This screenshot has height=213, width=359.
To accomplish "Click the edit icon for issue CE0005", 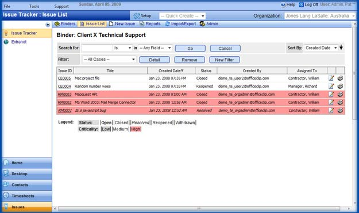I will click(x=331, y=78).
